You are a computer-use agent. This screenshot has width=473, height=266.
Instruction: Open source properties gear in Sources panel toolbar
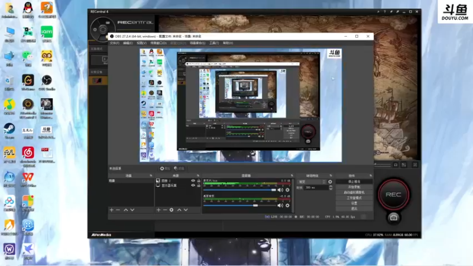coord(171,210)
